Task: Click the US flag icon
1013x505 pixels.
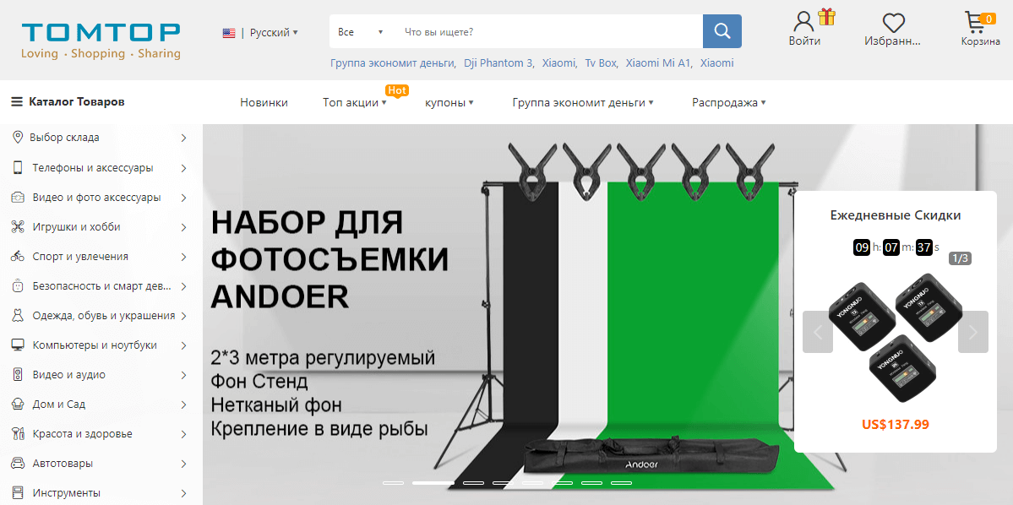Action: pos(229,33)
